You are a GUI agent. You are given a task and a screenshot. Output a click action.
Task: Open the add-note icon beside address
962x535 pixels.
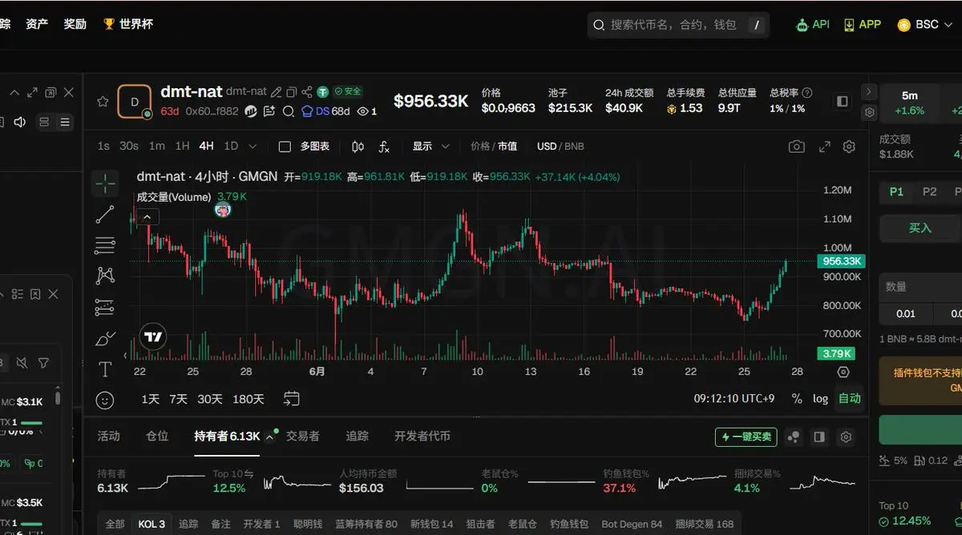coord(269,111)
